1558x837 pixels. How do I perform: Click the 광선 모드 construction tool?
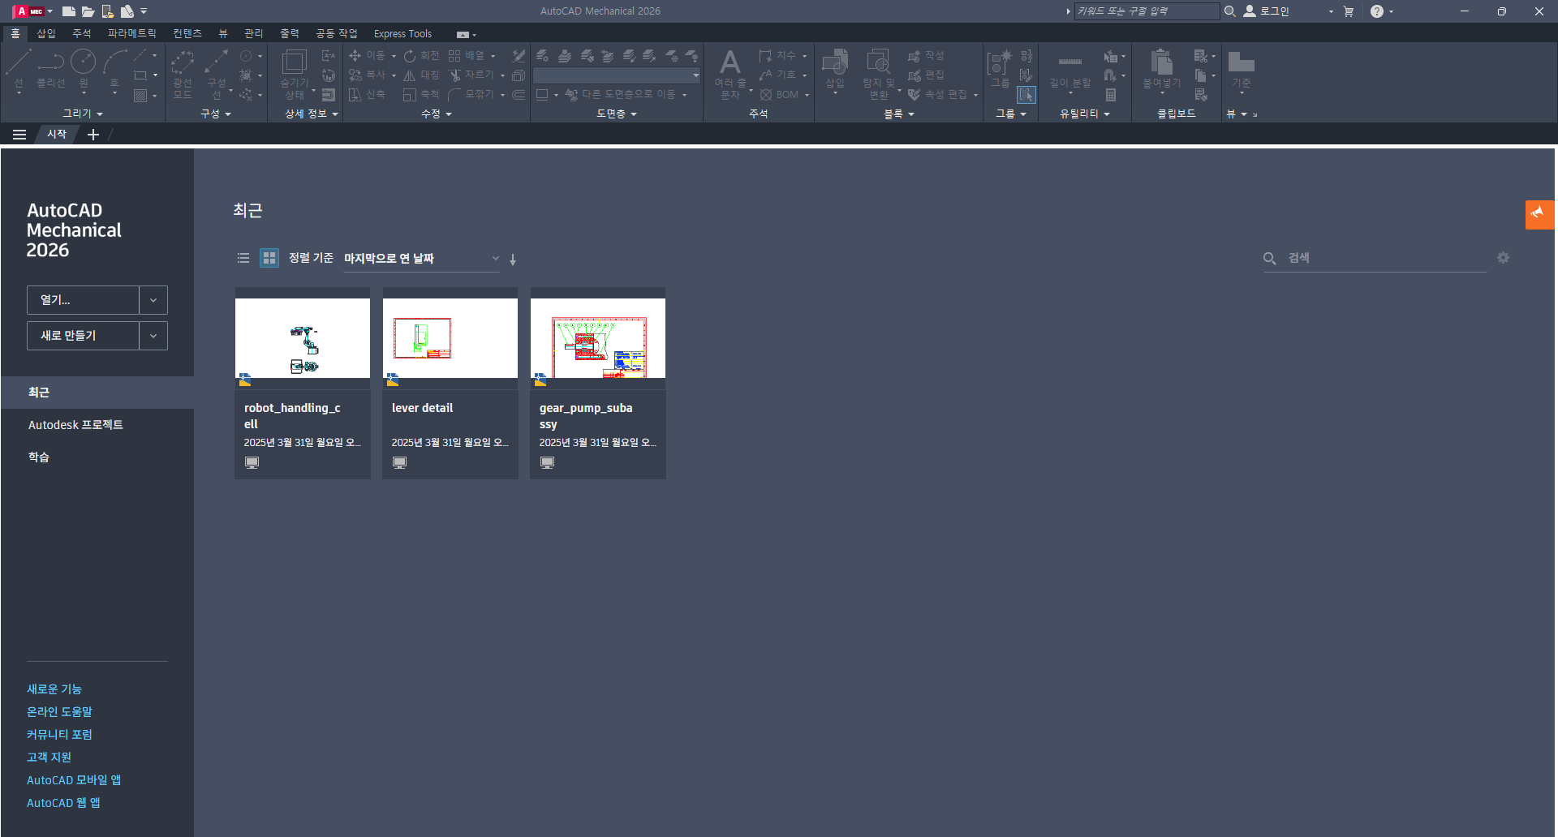coord(183,73)
